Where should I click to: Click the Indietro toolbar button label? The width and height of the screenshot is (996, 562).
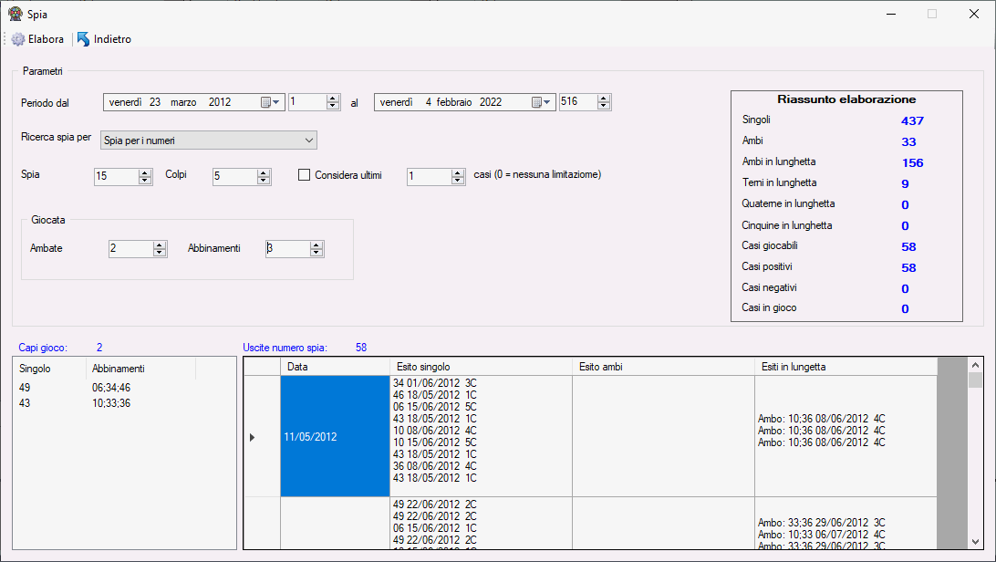click(x=112, y=39)
